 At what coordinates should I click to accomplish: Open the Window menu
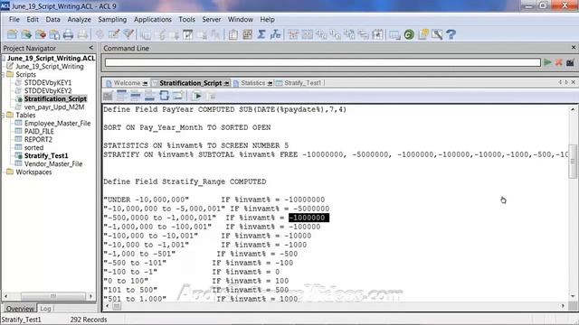coord(241,20)
